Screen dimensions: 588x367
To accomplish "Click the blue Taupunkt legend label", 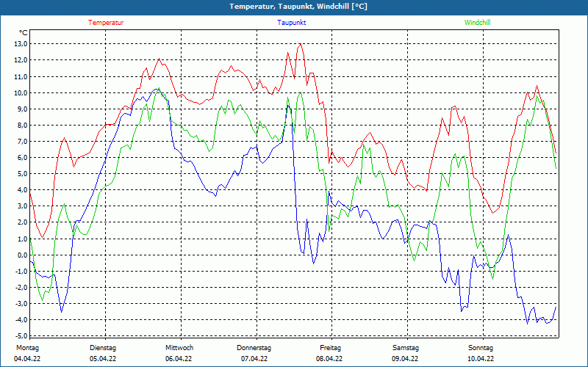I will point(291,23).
